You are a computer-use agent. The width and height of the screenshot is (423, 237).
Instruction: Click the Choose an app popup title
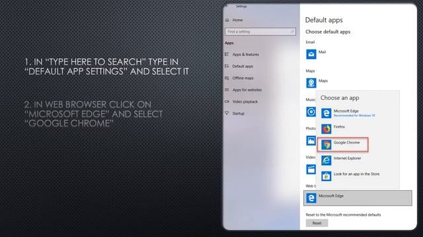pos(340,98)
